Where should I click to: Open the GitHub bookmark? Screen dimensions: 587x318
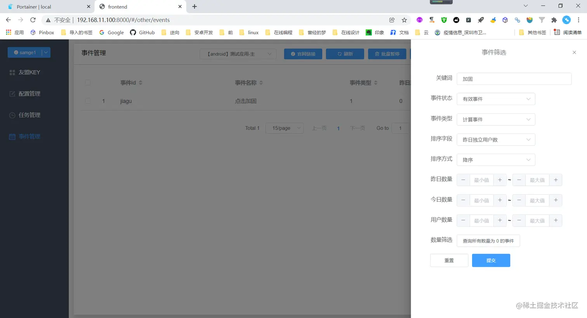point(142,33)
